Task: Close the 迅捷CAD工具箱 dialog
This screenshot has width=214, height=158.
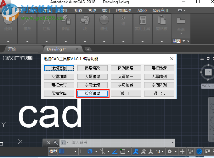Action: 172,59
